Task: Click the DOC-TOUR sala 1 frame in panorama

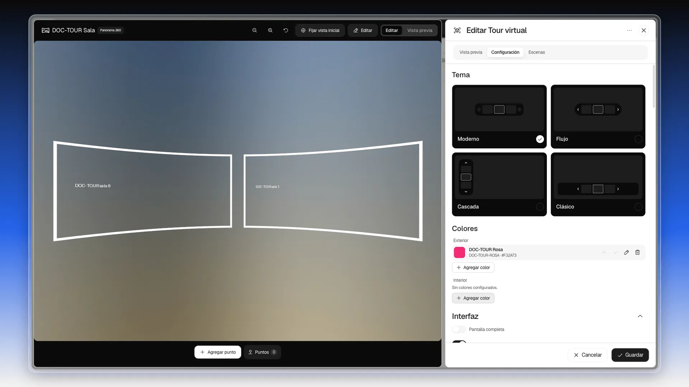Action: point(333,191)
